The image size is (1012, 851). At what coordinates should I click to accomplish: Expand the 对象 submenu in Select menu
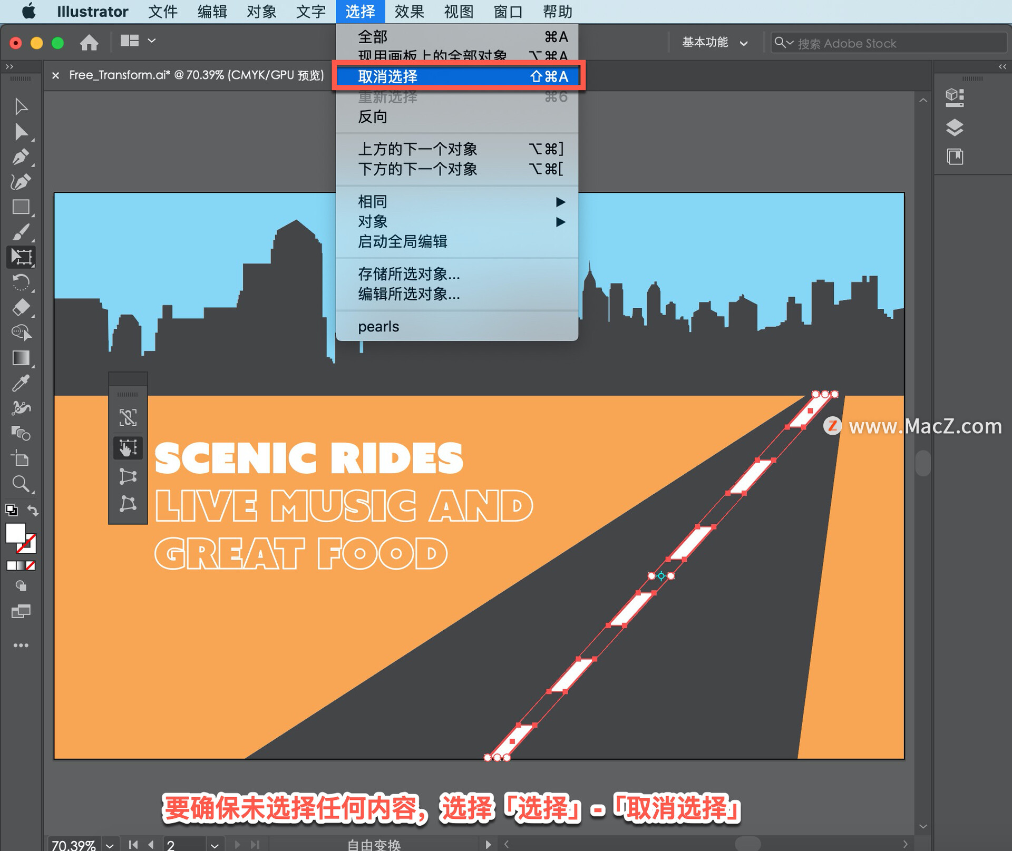coord(457,222)
